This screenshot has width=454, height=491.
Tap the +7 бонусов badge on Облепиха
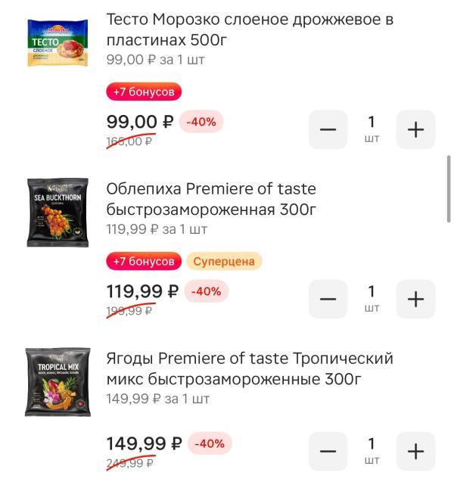coord(144,262)
